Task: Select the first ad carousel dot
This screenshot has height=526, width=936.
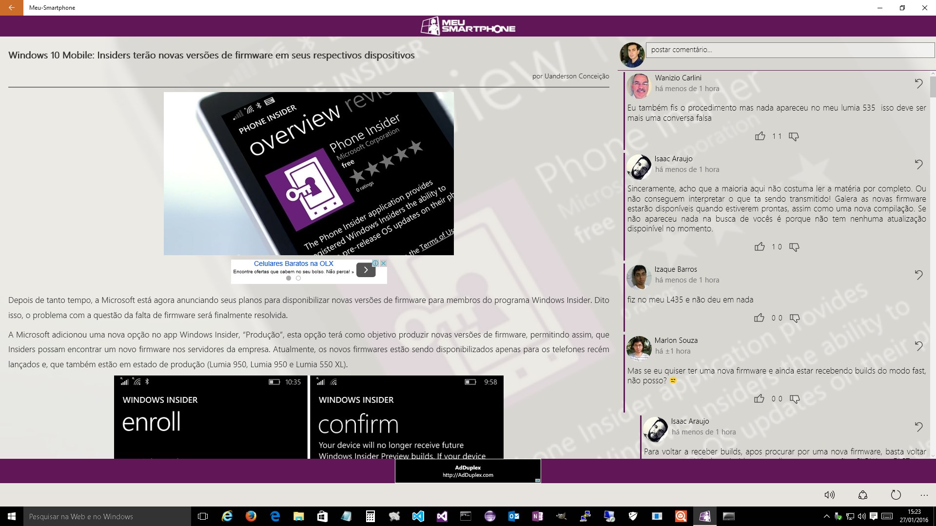Action: click(x=289, y=278)
